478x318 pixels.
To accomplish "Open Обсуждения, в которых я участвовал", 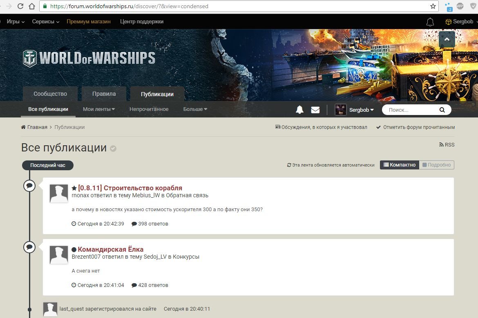I will click(x=321, y=127).
